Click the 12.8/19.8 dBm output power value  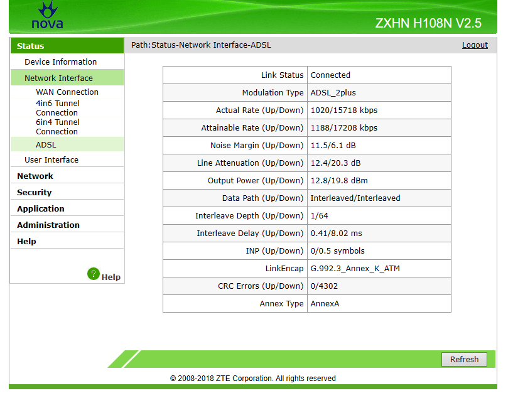pos(339,181)
